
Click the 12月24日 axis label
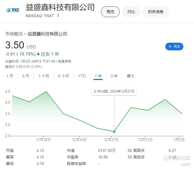point(79,140)
